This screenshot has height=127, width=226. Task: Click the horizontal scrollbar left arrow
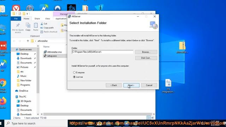click(42, 114)
